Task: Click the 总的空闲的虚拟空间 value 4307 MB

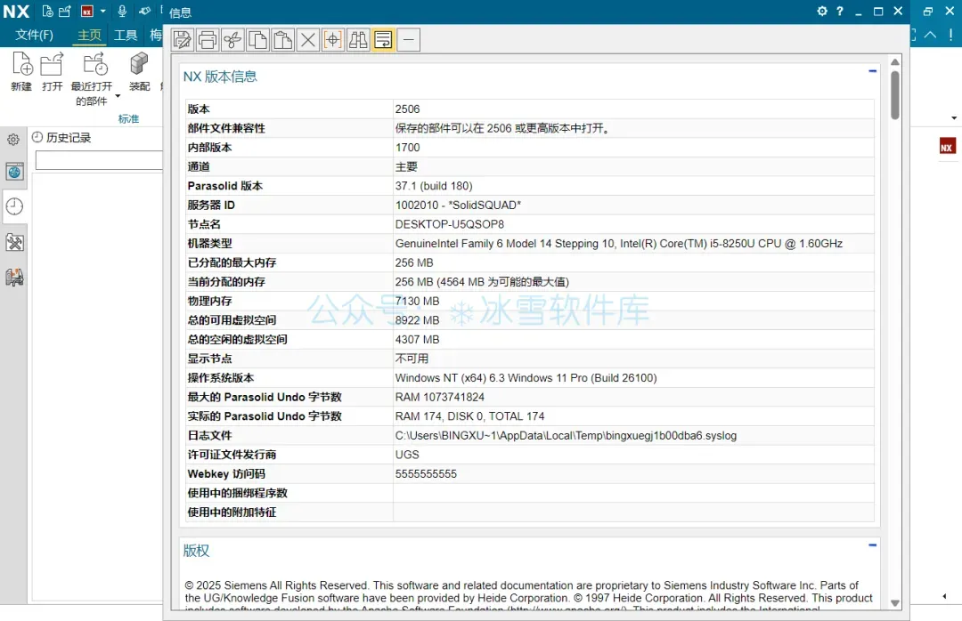Action: click(417, 339)
